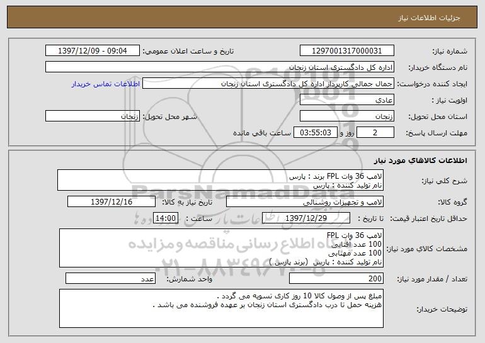Image resolution: width=485 pixels, height=343 pixels.
Task: Click the line about shipping cost هزینه حمل
Action: coord(268,305)
